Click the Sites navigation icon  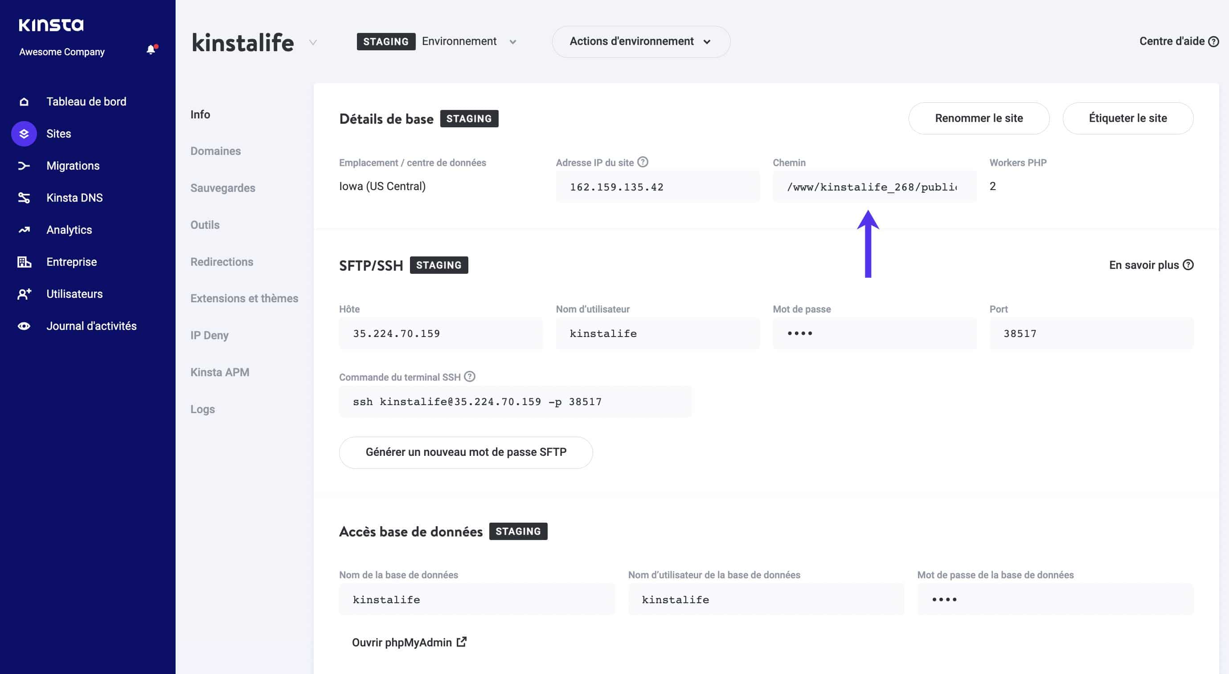coord(22,133)
